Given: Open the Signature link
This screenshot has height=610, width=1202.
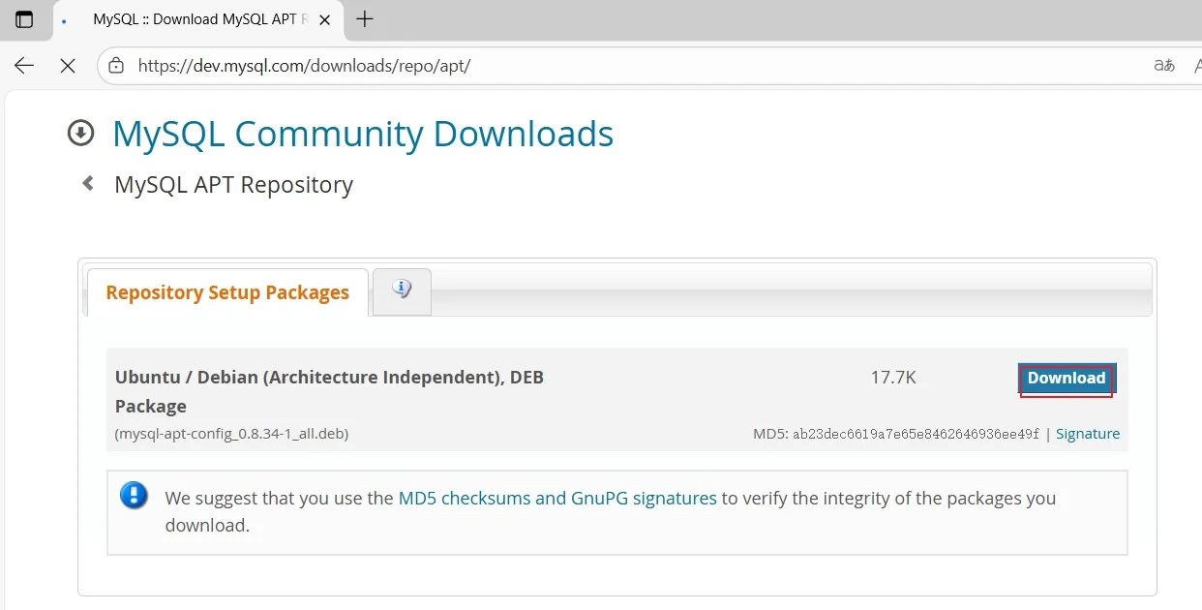Looking at the screenshot, I should coord(1088,434).
